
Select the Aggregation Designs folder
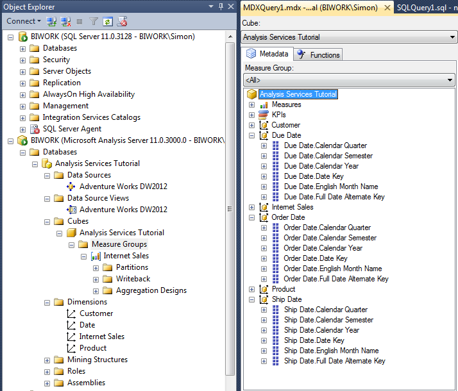151,290
